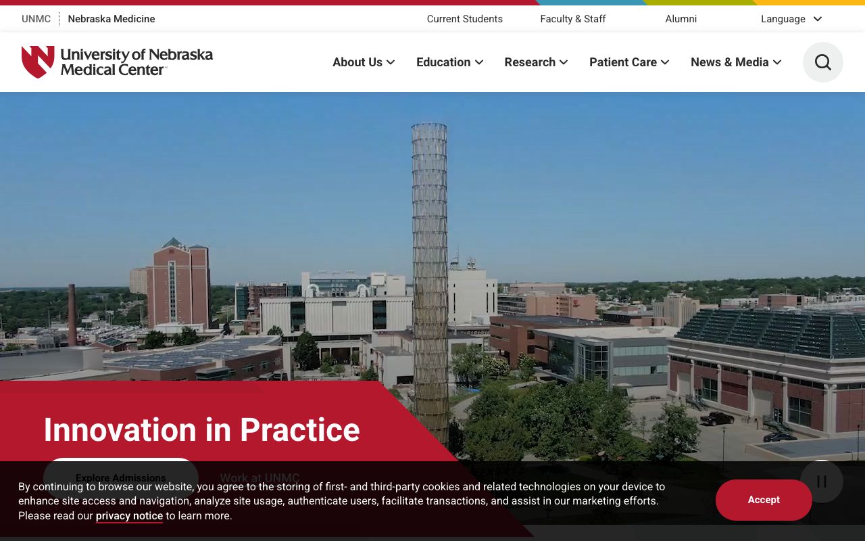Open the About Us menu
The width and height of the screenshot is (865, 541).
pyautogui.click(x=363, y=62)
